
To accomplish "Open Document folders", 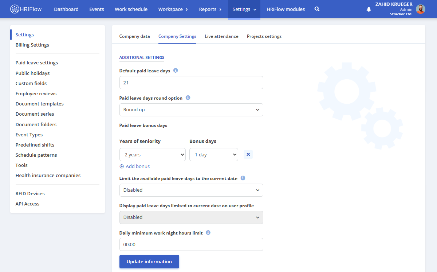I will coord(36,124).
